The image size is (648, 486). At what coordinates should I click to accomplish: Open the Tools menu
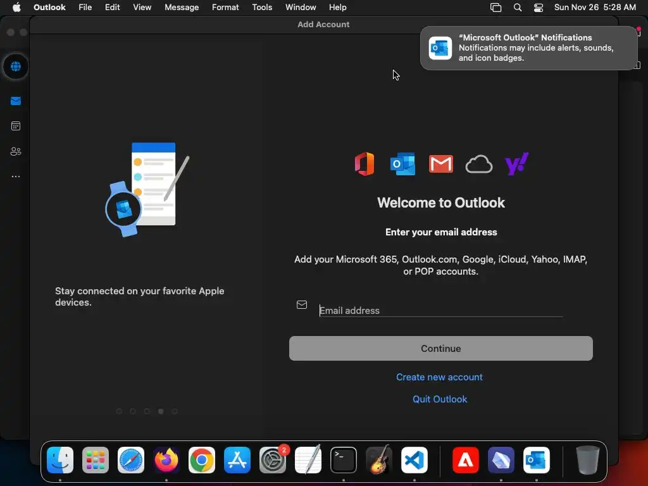[x=262, y=7]
